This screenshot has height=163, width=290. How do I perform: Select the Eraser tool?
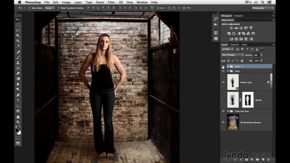point(18,73)
